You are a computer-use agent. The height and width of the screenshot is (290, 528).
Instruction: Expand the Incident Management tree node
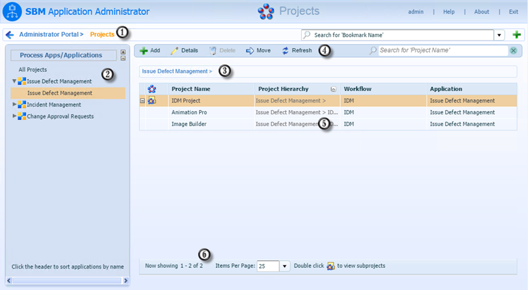coord(14,104)
